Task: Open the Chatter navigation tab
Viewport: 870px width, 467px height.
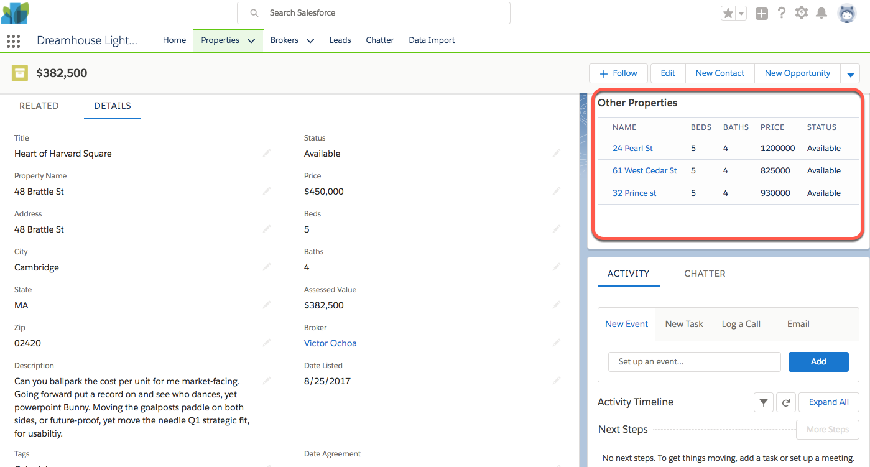Action: [380, 40]
